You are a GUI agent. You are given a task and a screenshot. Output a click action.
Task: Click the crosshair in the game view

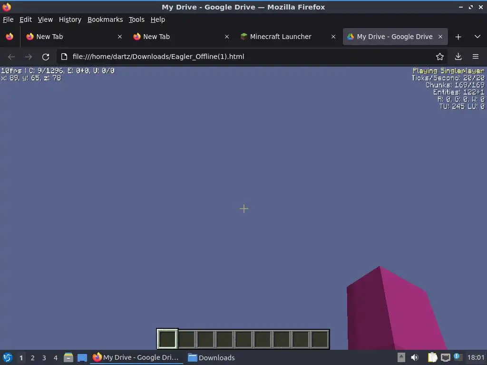tap(244, 209)
